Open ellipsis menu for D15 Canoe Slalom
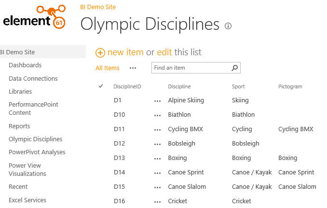 coord(157,188)
